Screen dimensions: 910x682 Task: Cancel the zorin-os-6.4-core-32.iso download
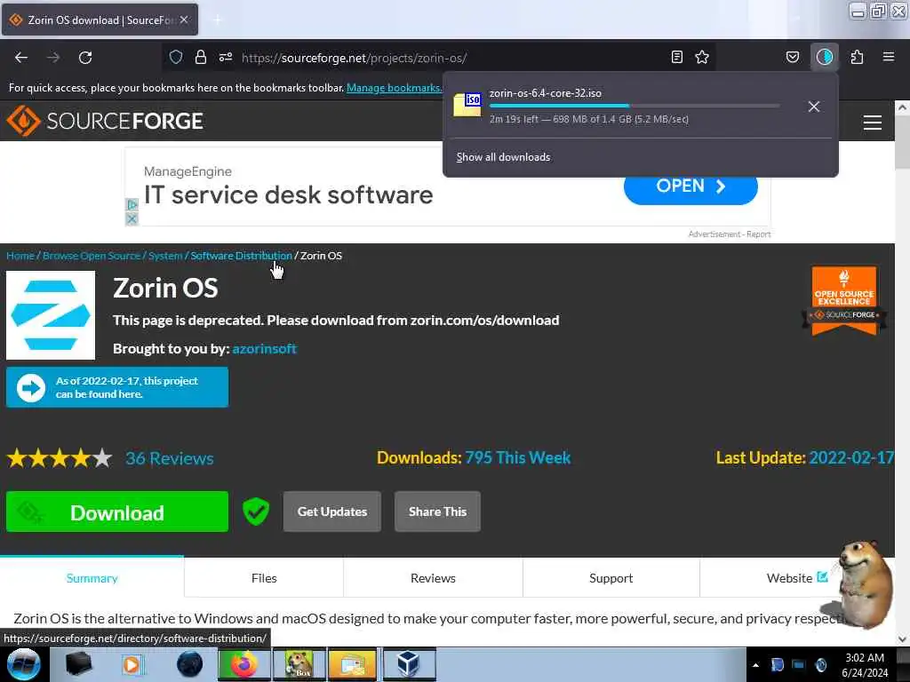814,107
